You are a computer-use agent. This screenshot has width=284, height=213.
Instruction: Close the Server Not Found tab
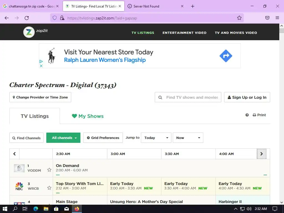tap(182, 6)
